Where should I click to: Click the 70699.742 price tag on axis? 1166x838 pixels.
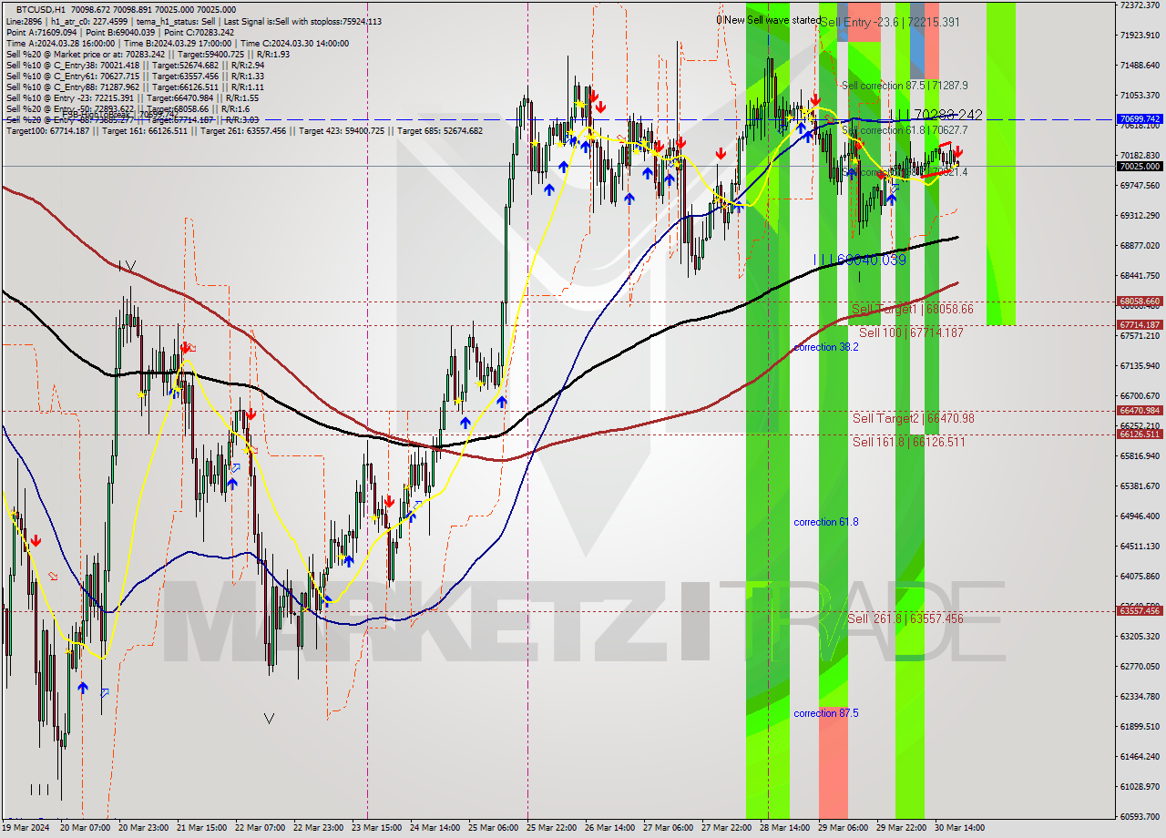(1140, 119)
